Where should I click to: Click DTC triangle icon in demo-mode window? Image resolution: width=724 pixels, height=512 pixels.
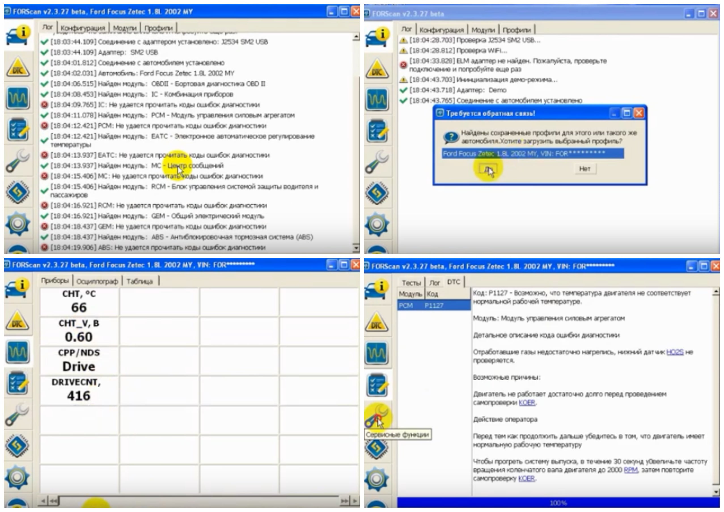[x=378, y=68]
